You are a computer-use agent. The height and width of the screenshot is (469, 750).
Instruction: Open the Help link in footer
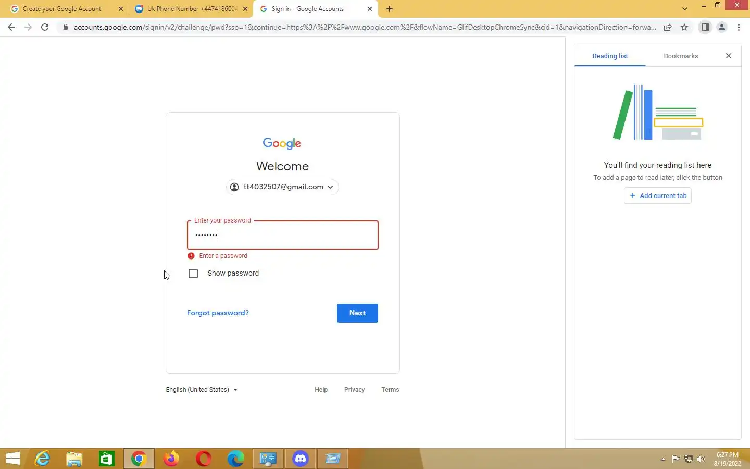coord(321,390)
